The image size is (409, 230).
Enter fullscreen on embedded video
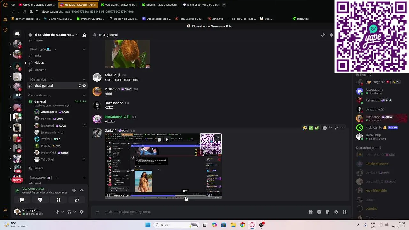pyautogui.click(x=217, y=196)
